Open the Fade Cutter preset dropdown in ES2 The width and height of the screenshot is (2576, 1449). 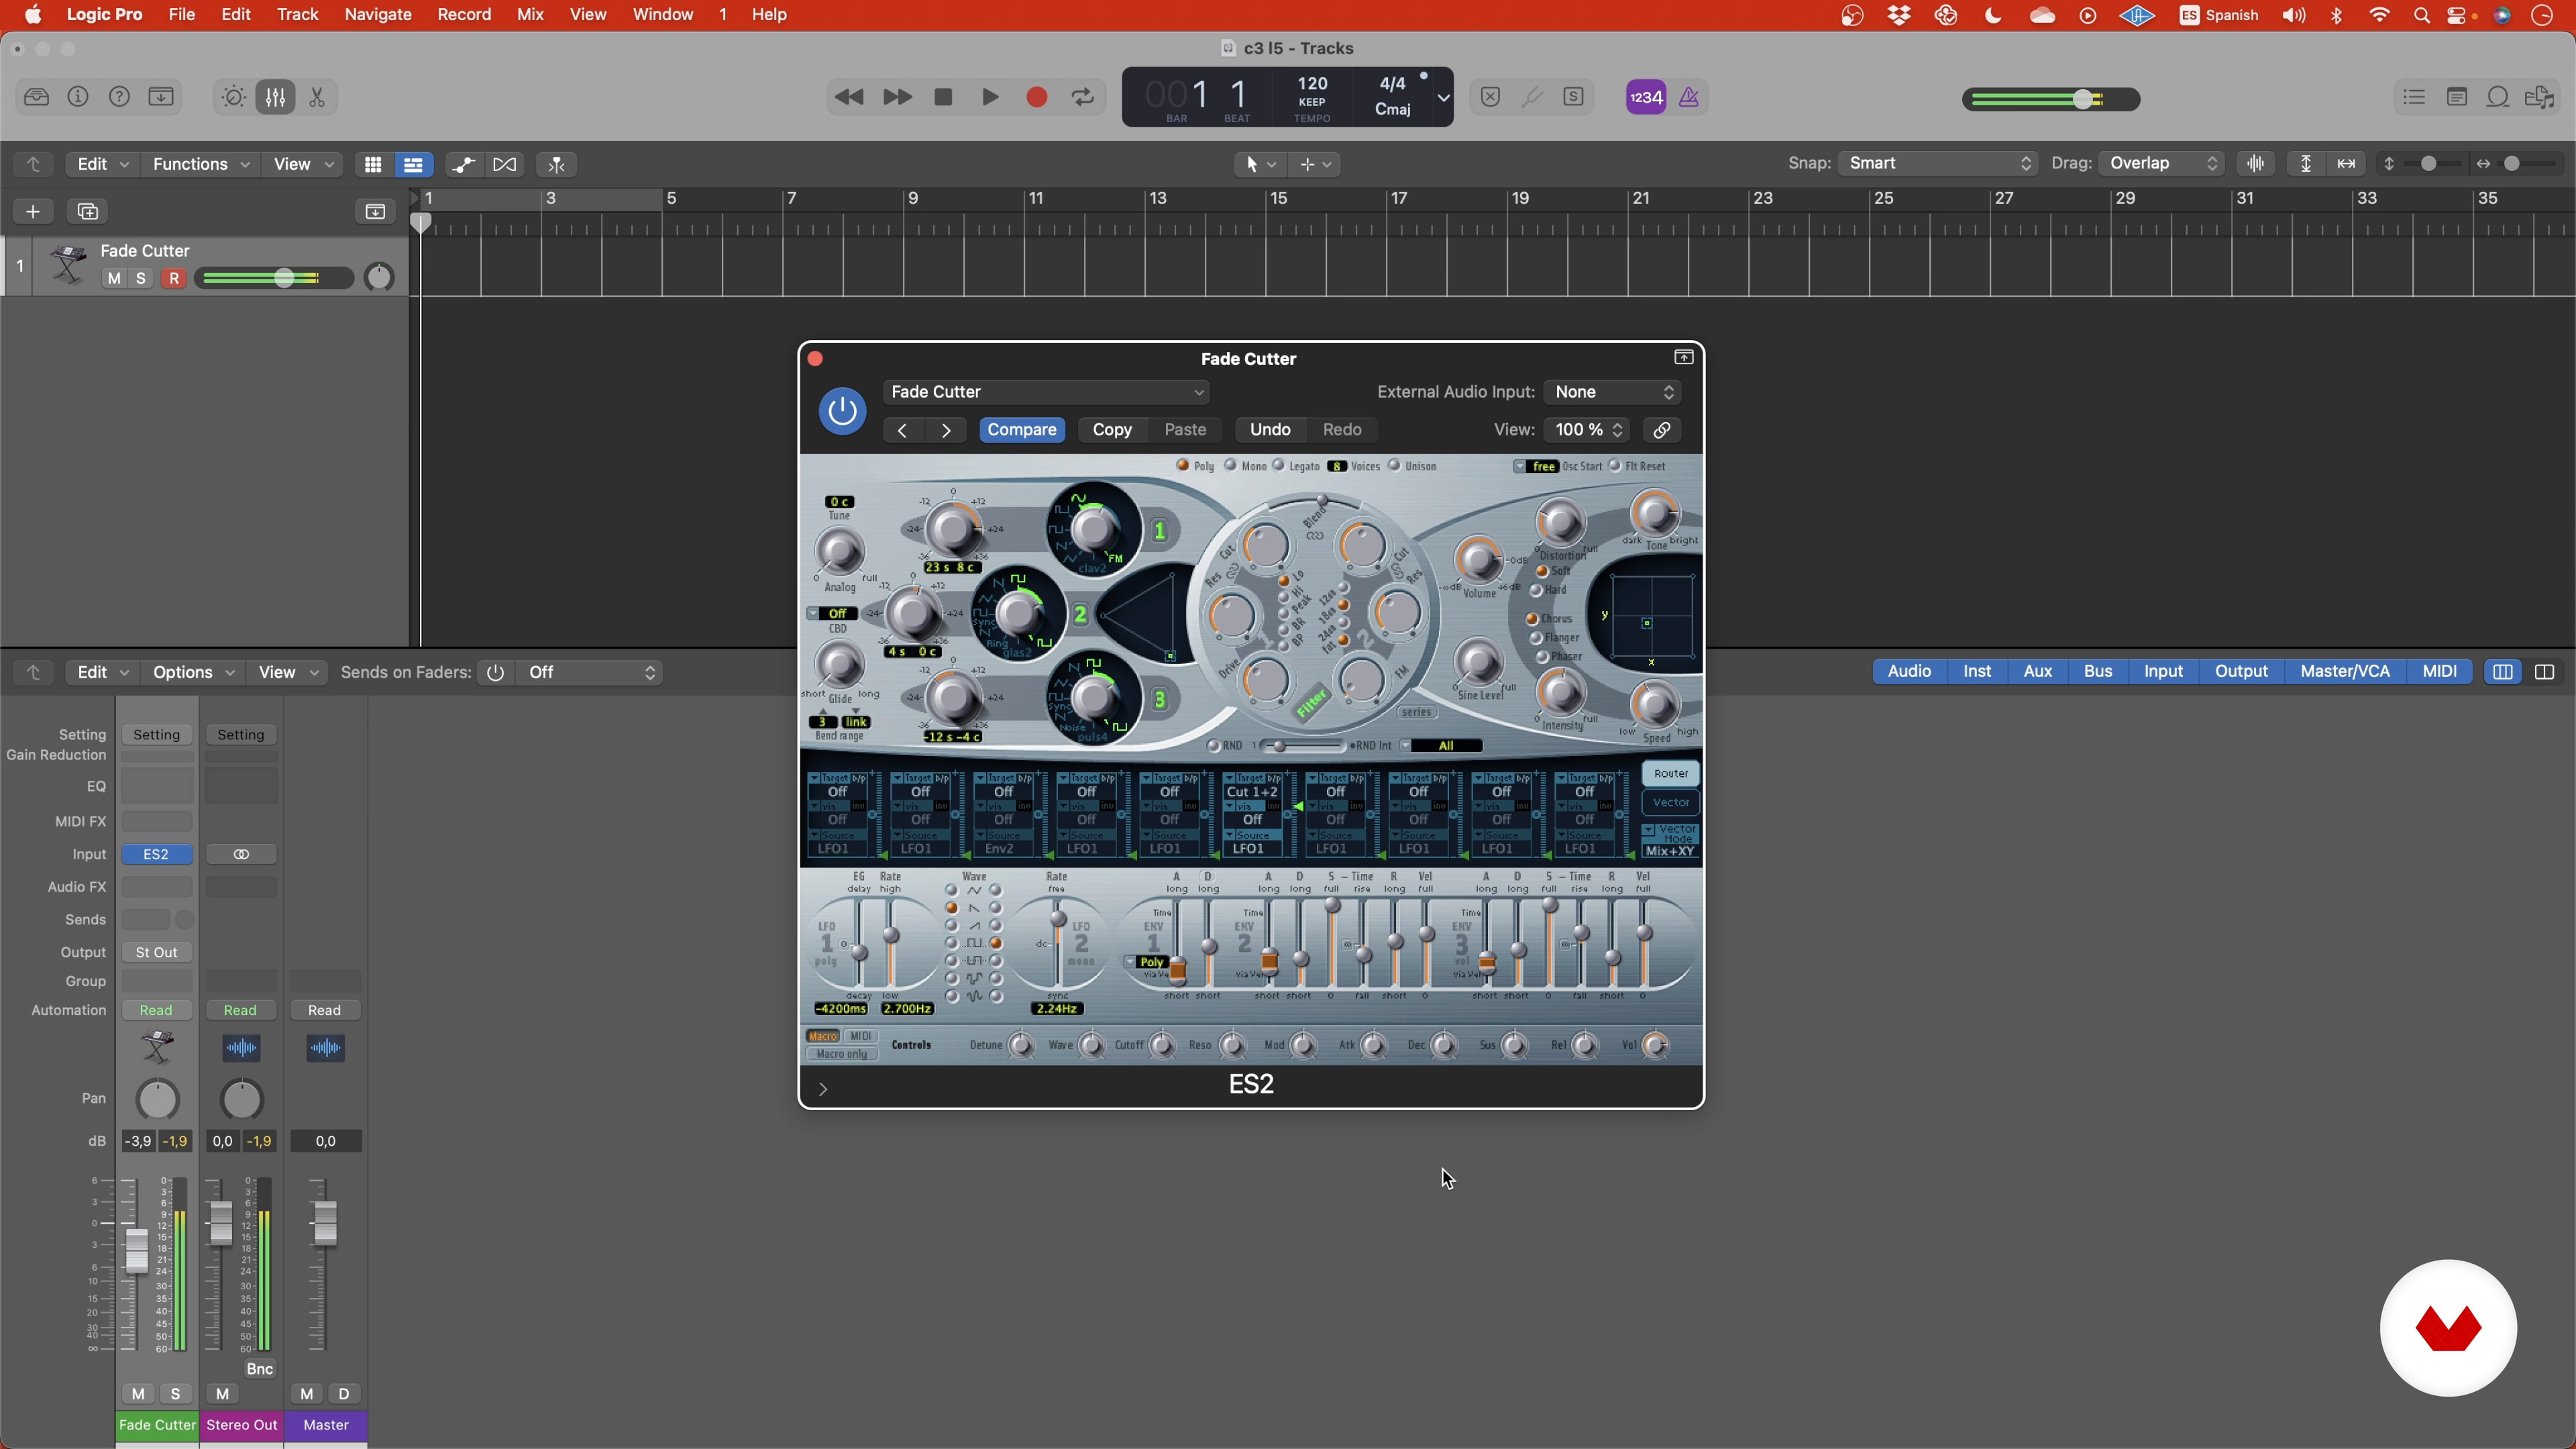(1047, 392)
